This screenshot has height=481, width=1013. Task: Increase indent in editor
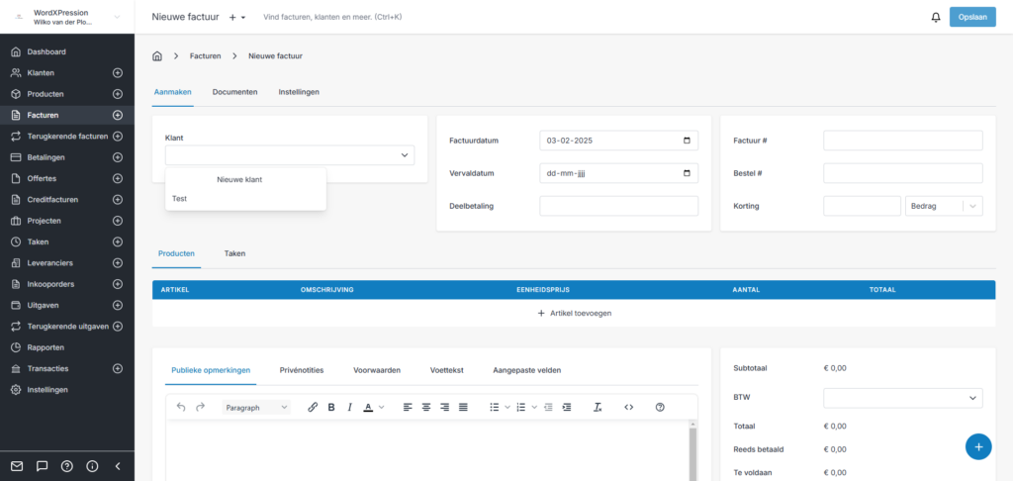pyautogui.click(x=567, y=408)
